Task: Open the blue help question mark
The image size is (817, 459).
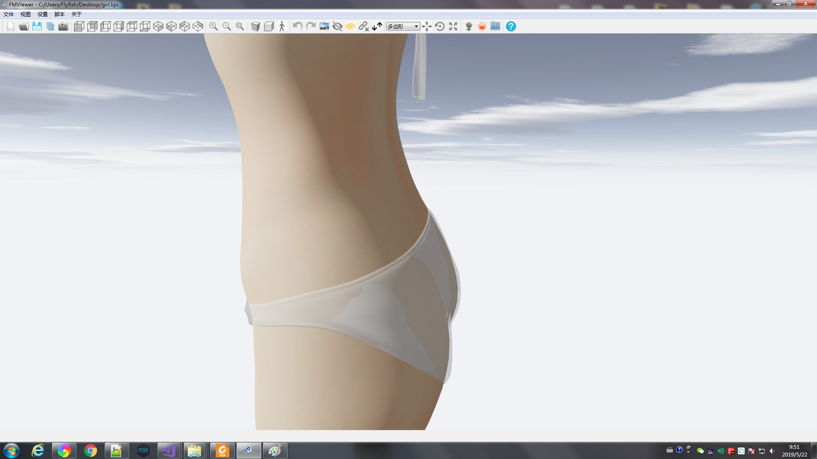Action: coord(511,26)
